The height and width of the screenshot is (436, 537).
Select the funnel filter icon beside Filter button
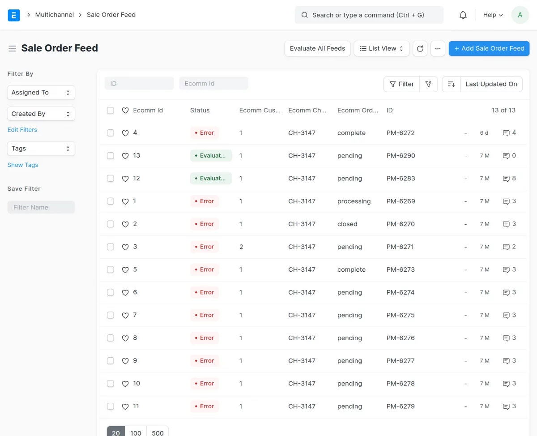click(x=428, y=84)
